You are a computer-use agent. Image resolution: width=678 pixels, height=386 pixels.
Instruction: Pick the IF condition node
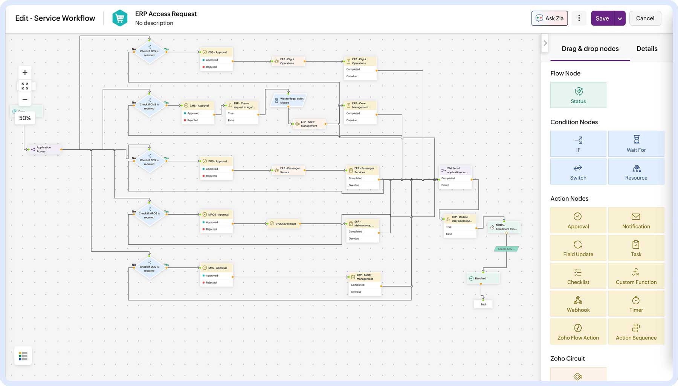[578, 143]
